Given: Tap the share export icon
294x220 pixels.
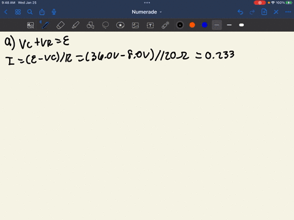Looking at the screenshot, I should pos(42,12).
